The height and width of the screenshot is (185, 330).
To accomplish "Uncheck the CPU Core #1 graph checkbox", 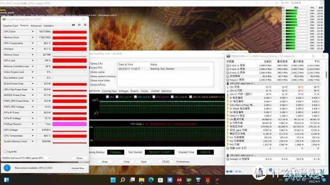I will [x=117, y=97].
